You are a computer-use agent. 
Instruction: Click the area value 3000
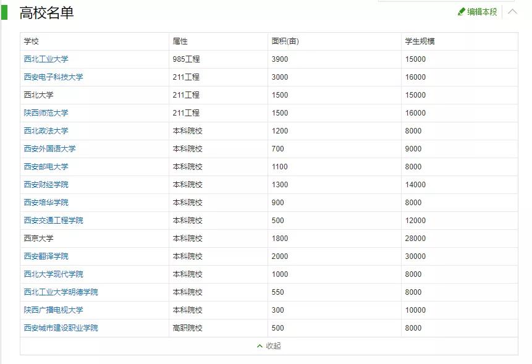[x=280, y=77]
